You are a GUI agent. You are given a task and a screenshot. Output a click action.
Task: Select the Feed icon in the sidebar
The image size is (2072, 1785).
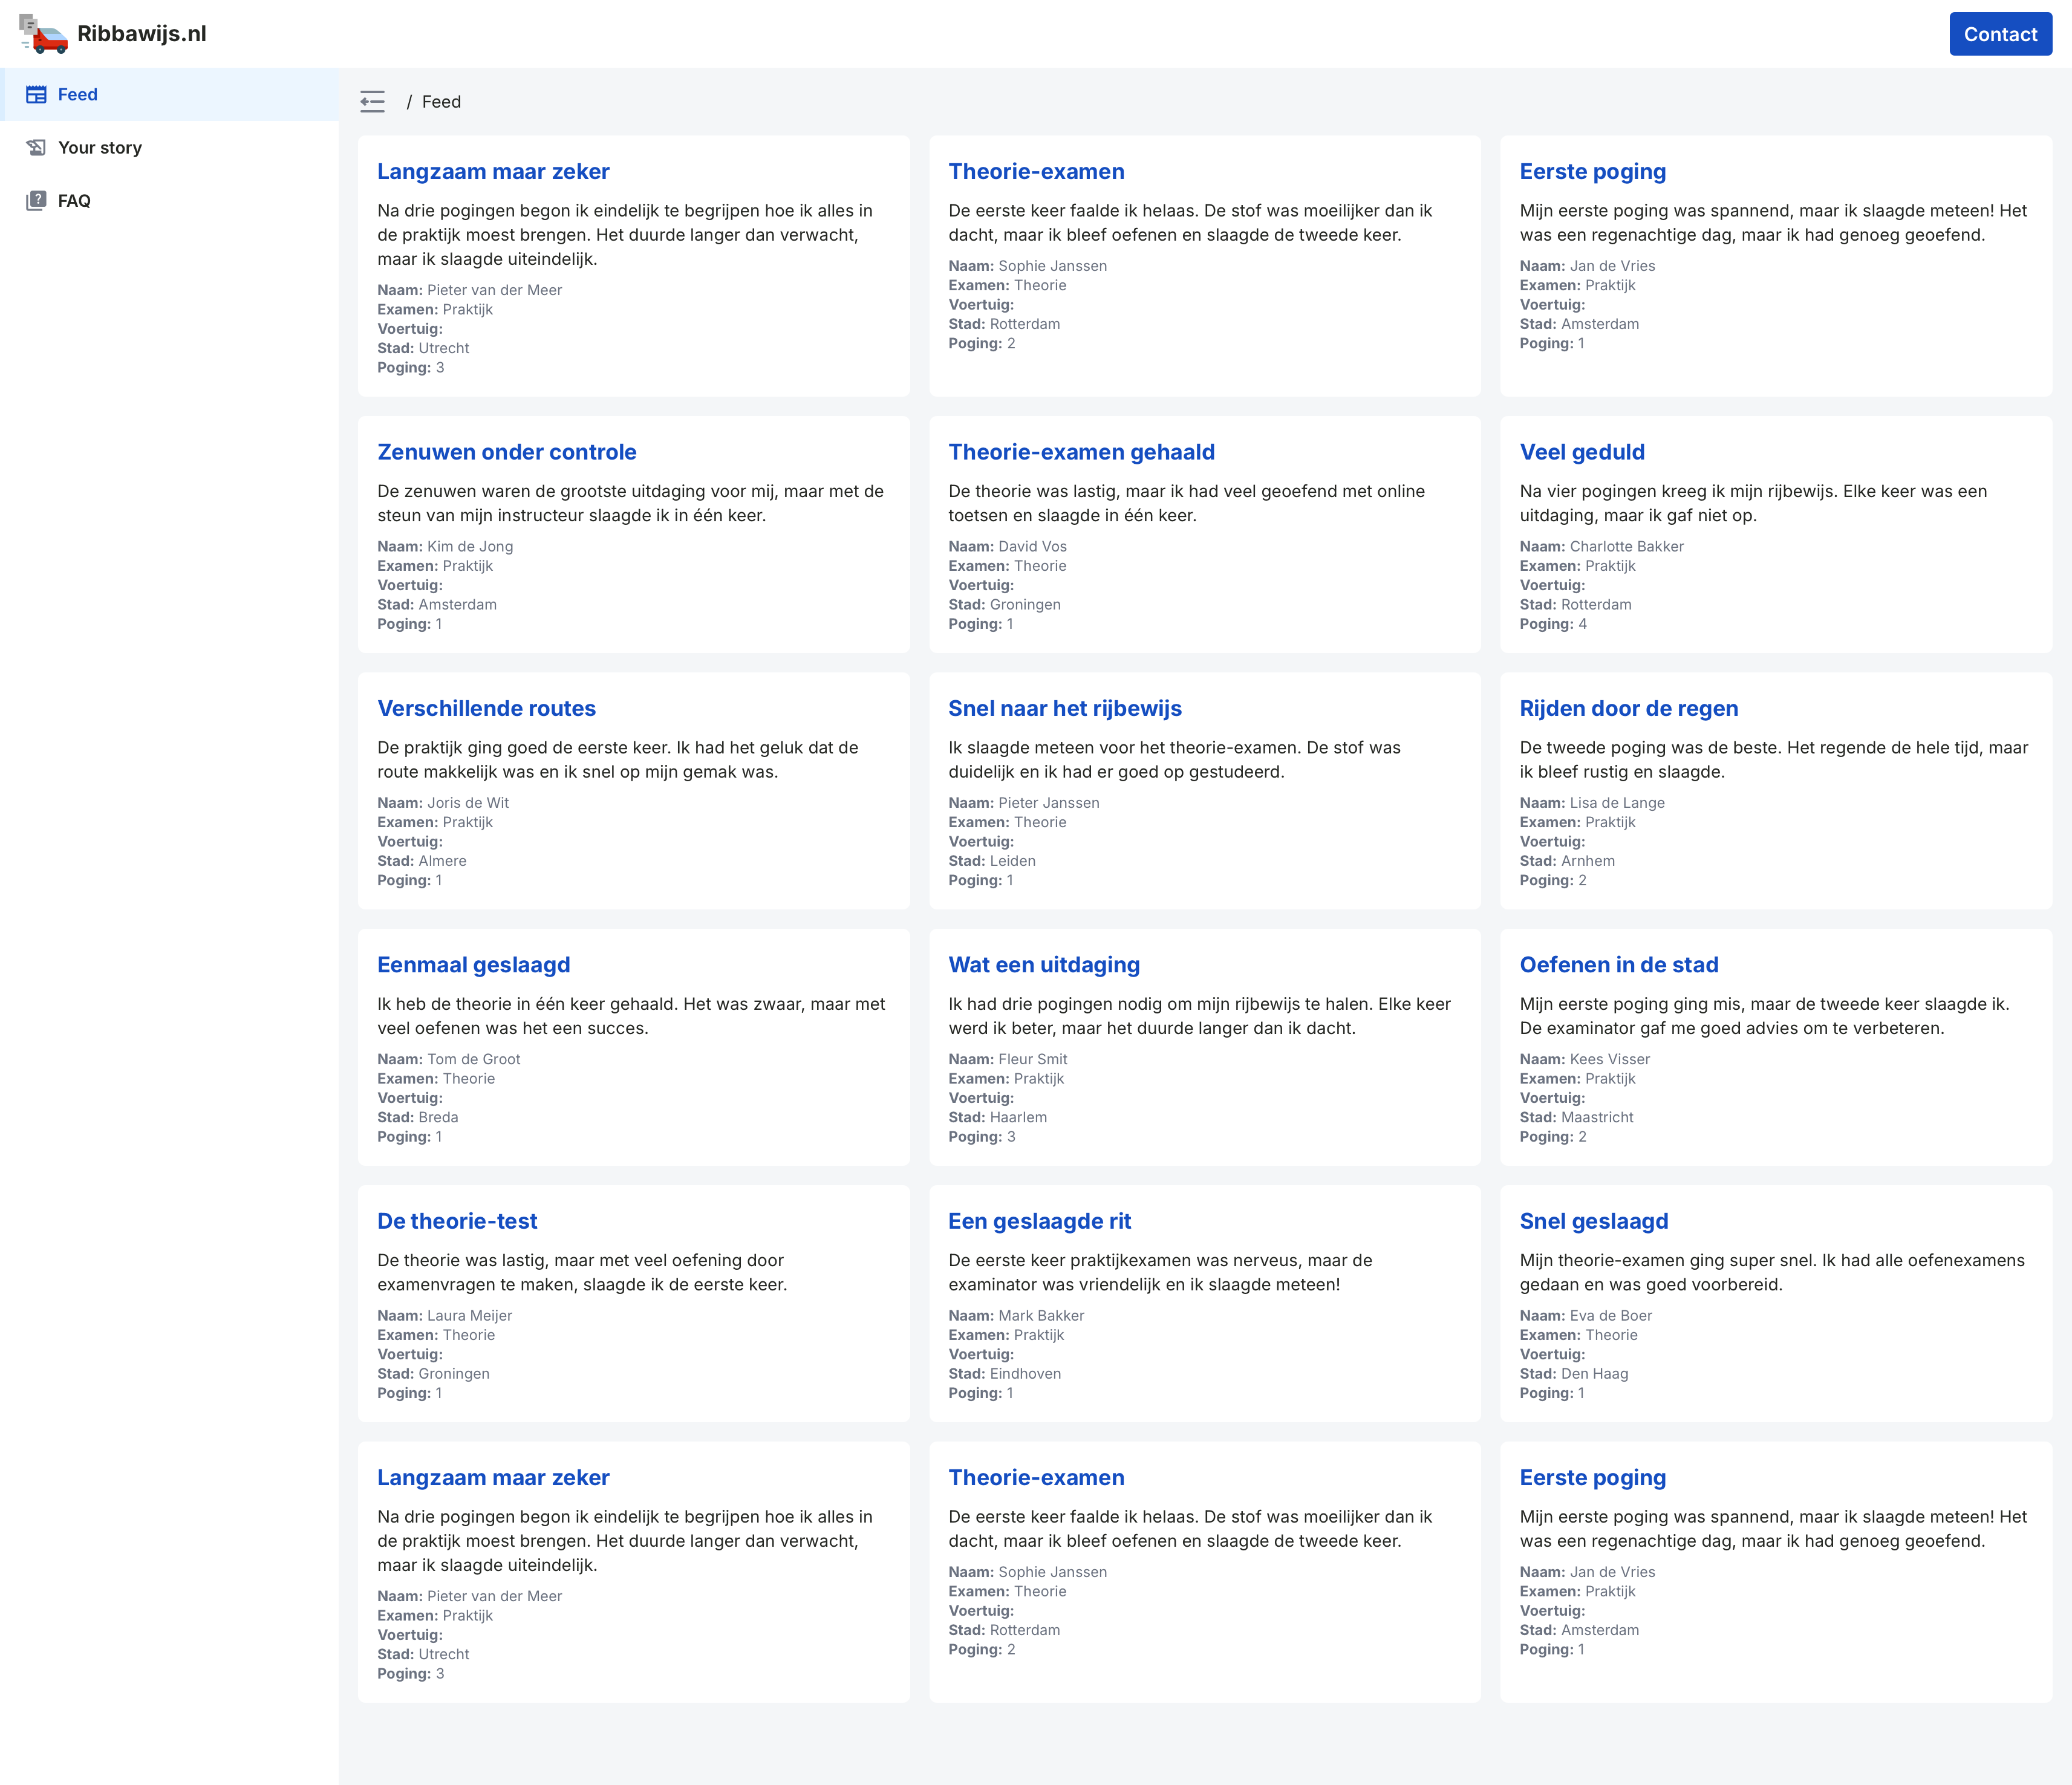(x=36, y=94)
